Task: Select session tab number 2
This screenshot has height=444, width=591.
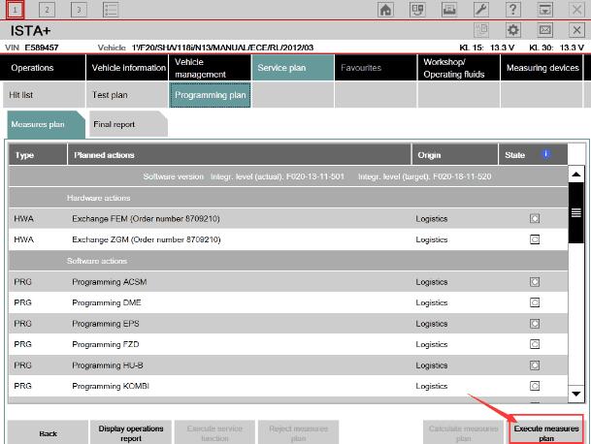Action: pos(47,10)
